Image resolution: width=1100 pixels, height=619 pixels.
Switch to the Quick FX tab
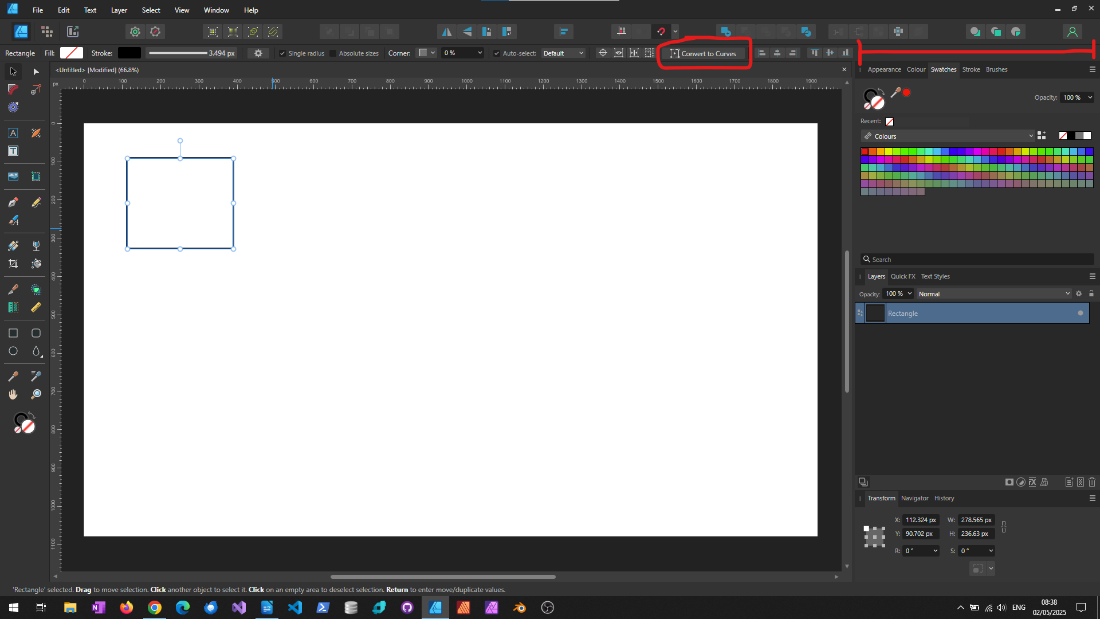click(903, 276)
